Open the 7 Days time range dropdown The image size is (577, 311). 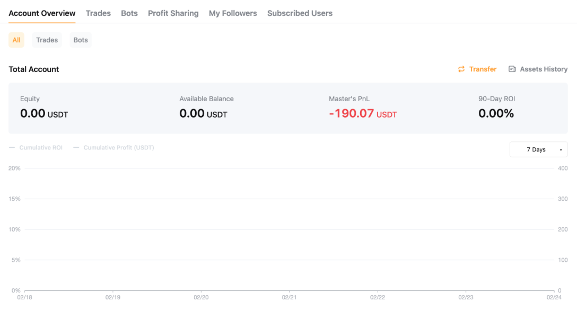point(536,150)
